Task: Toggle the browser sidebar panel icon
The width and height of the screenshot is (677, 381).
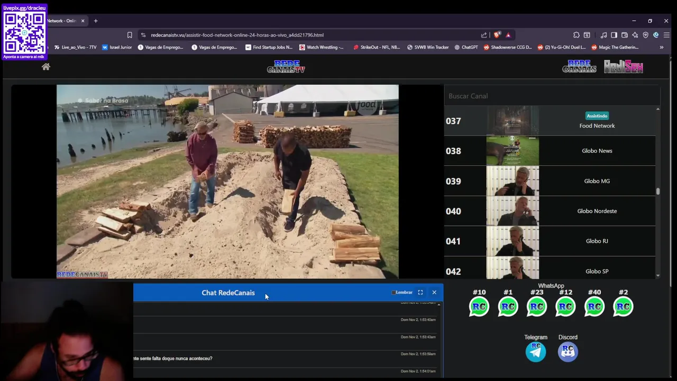Action: point(614,35)
